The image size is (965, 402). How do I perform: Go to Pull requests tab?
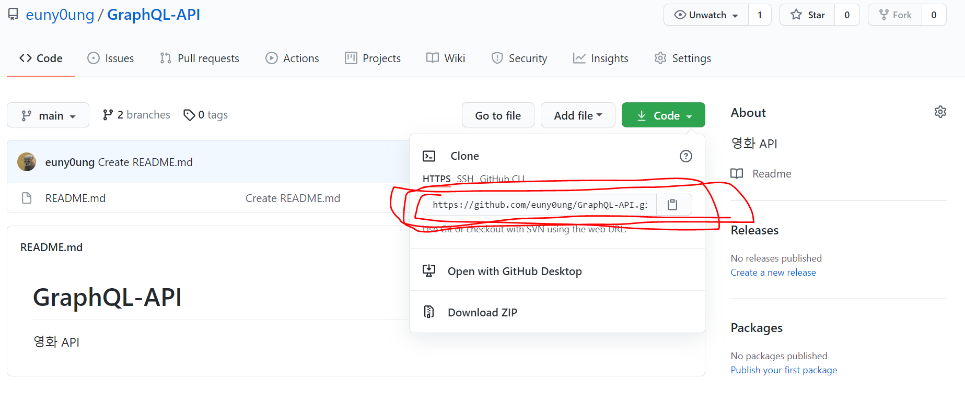tap(200, 58)
